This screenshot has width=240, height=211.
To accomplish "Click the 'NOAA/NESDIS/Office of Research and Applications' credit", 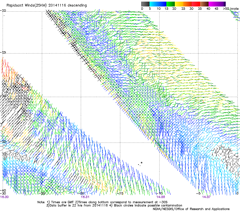I will [191, 209].
